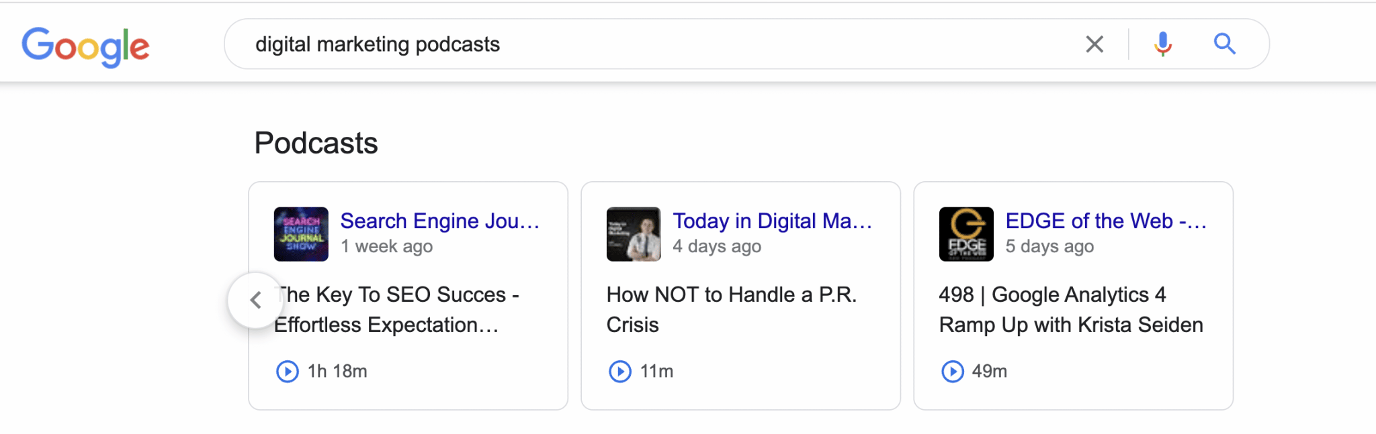The image size is (1376, 434).
Task: Click the Podcasts section heading
Action: [x=316, y=143]
